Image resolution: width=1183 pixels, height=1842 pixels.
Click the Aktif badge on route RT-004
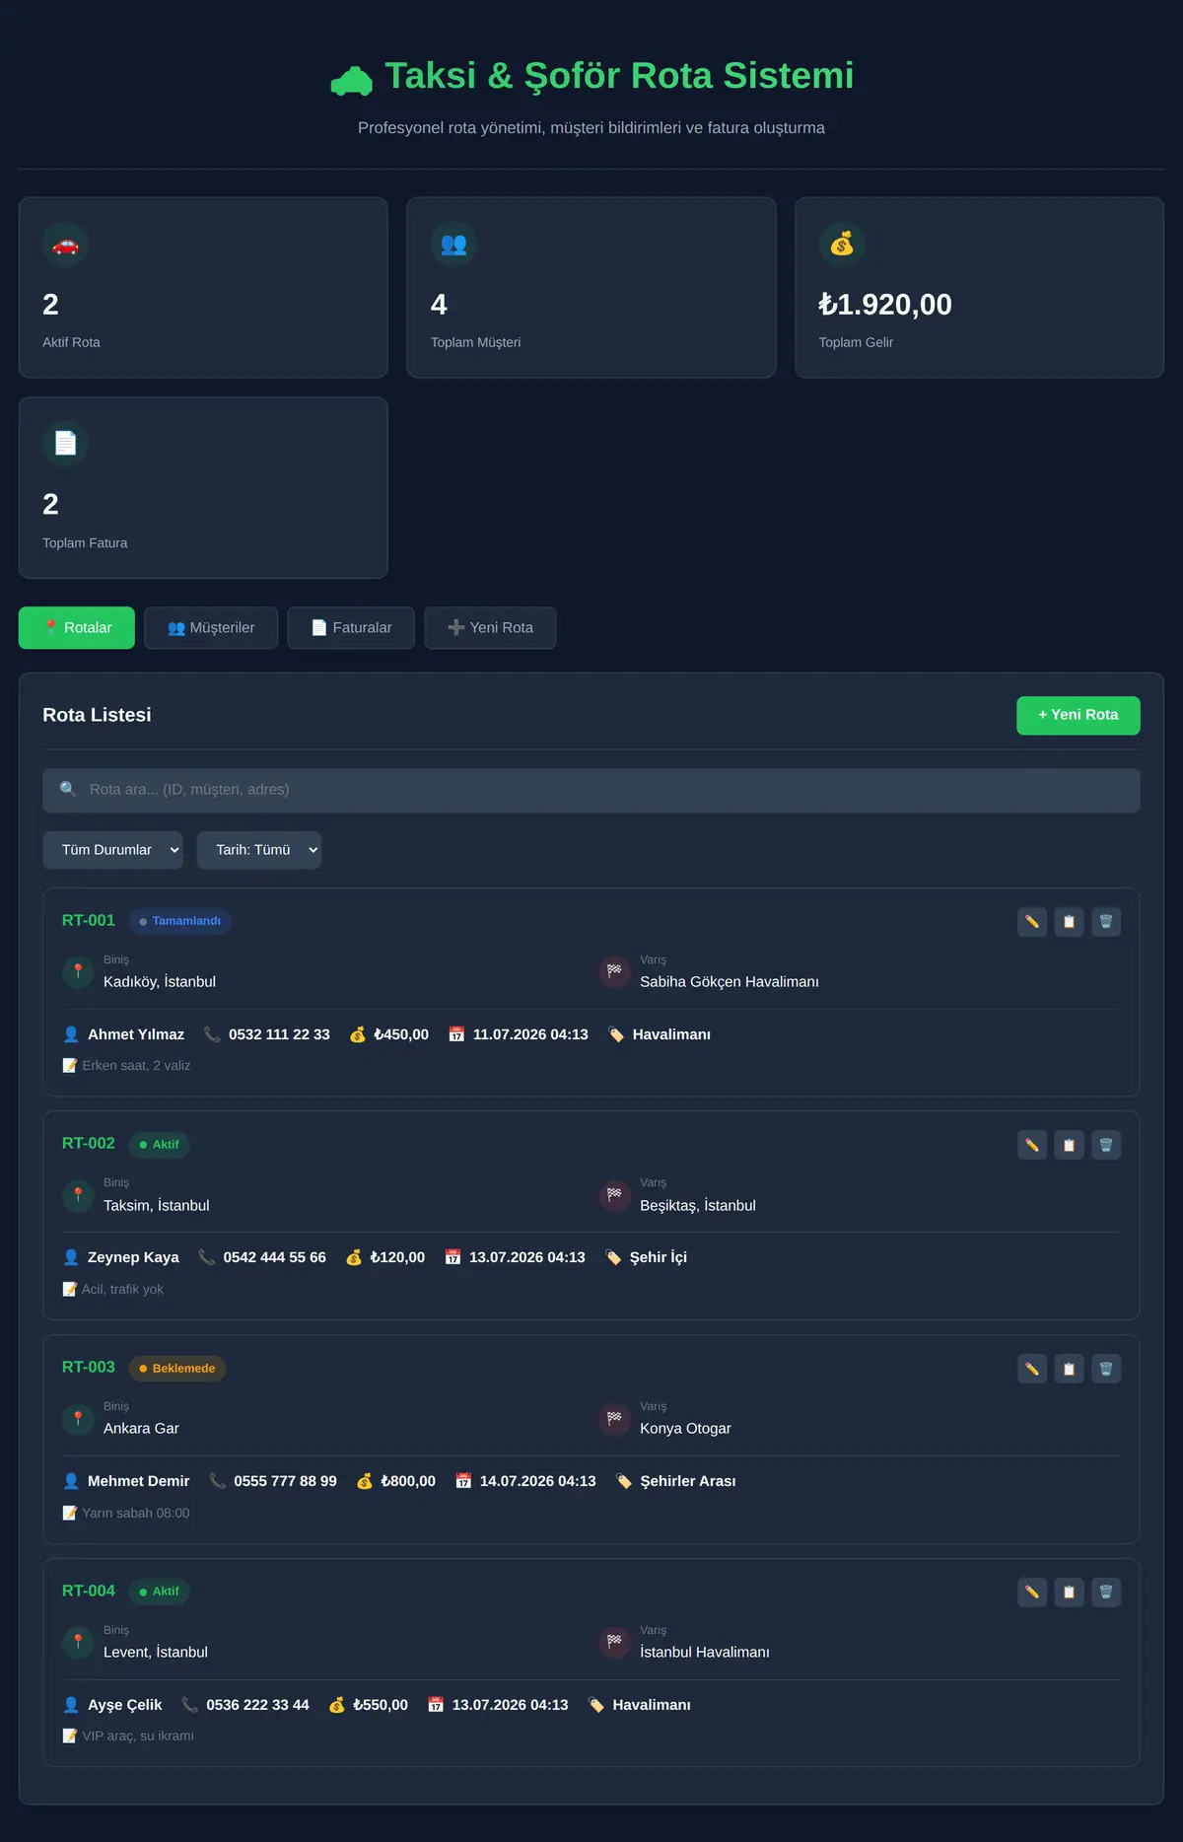[160, 1592]
